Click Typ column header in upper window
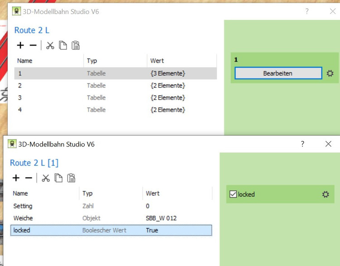Screen dimensions: 340x266 pyautogui.click(x=92, y=61)
